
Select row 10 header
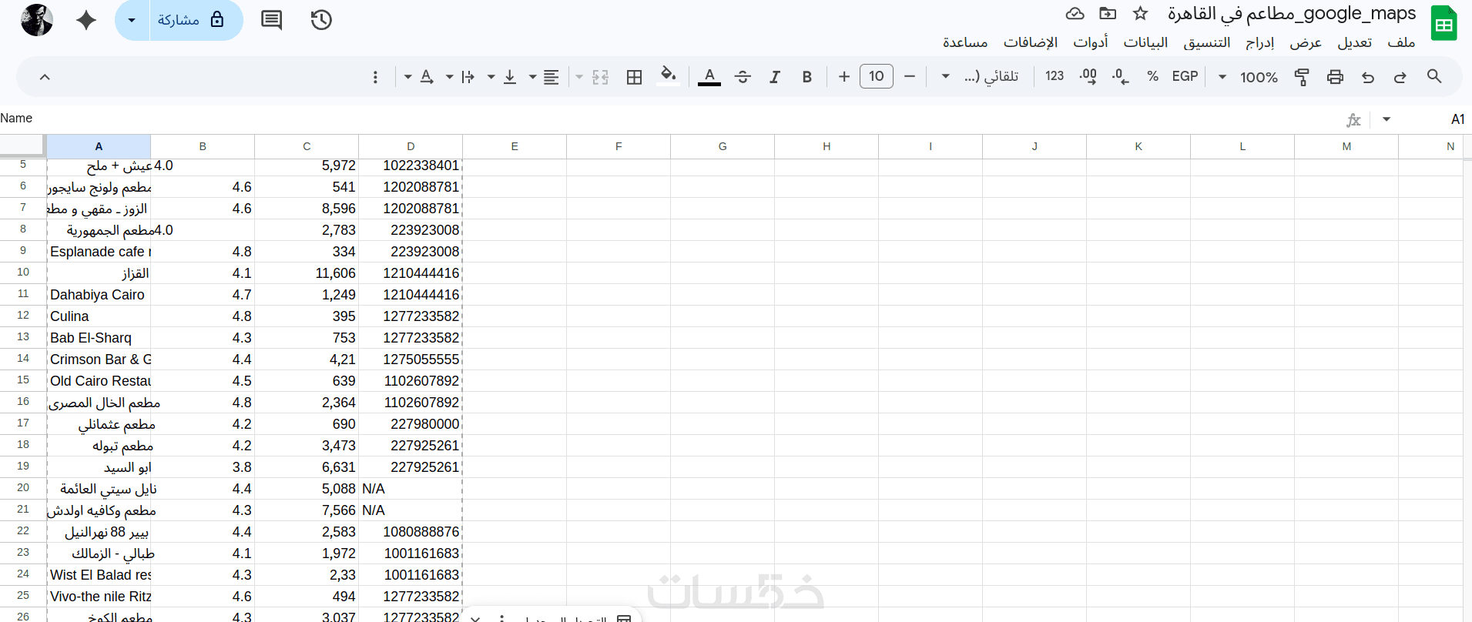[x=23, y=273]
